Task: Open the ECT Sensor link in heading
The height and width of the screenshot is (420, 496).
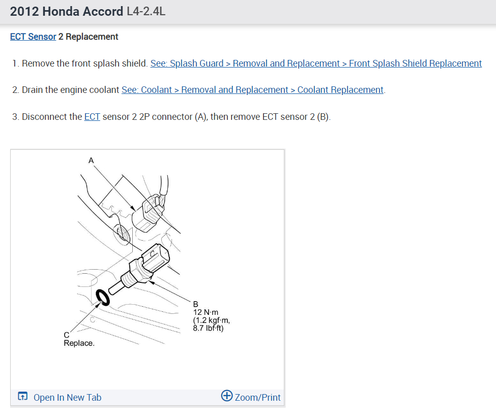Action: point(33,37)
